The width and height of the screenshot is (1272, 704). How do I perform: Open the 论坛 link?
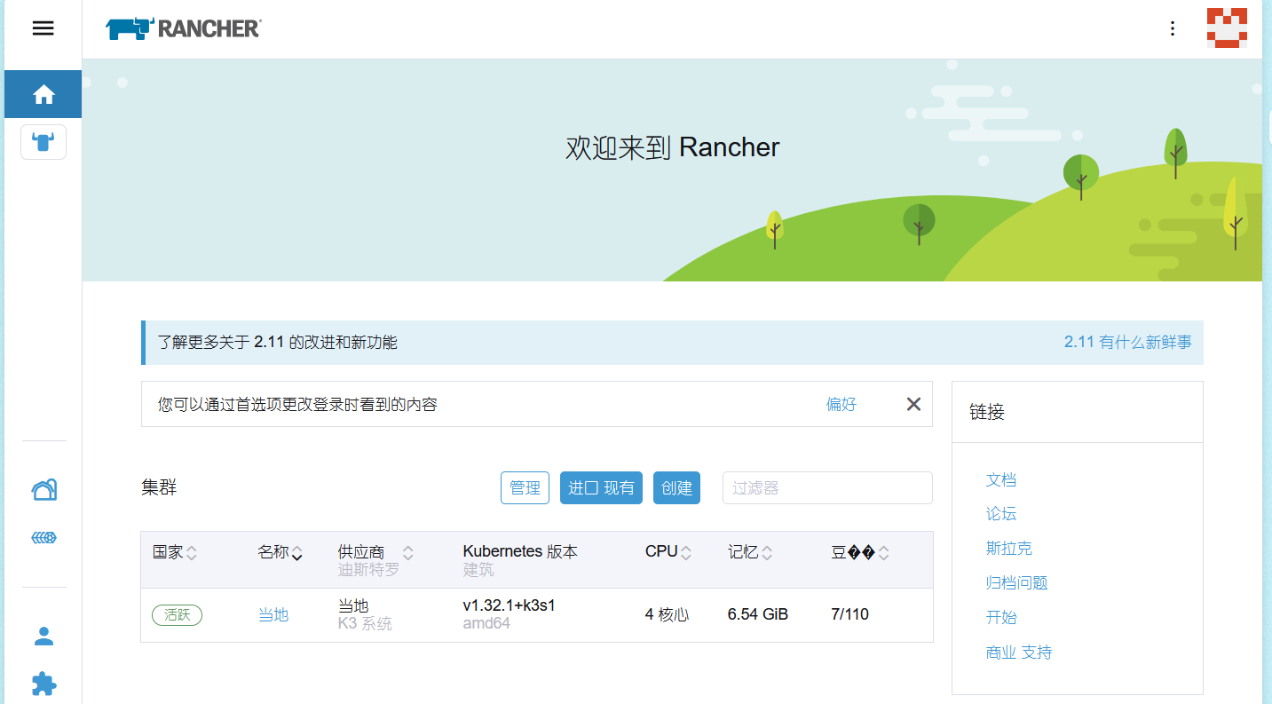click(1000, 514)
